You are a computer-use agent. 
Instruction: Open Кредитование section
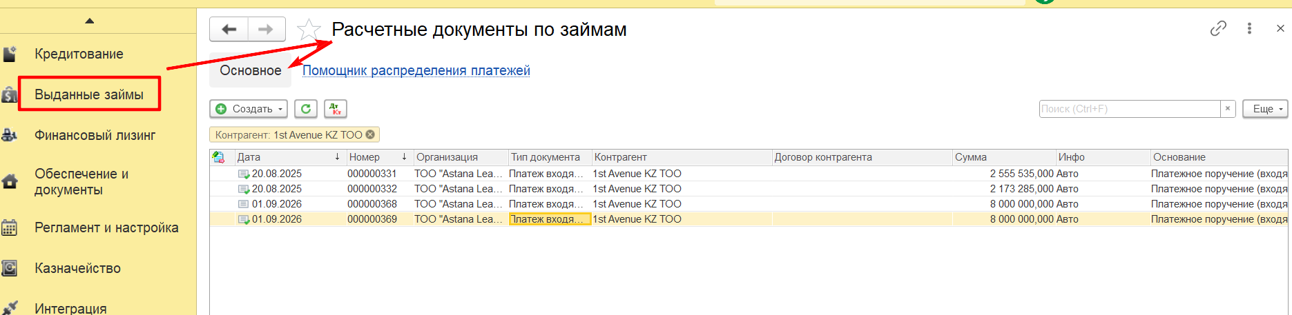pos(79,54)
